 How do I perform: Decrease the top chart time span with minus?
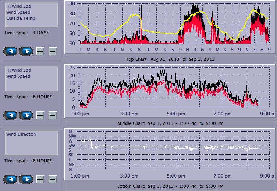tap(52, 51)
